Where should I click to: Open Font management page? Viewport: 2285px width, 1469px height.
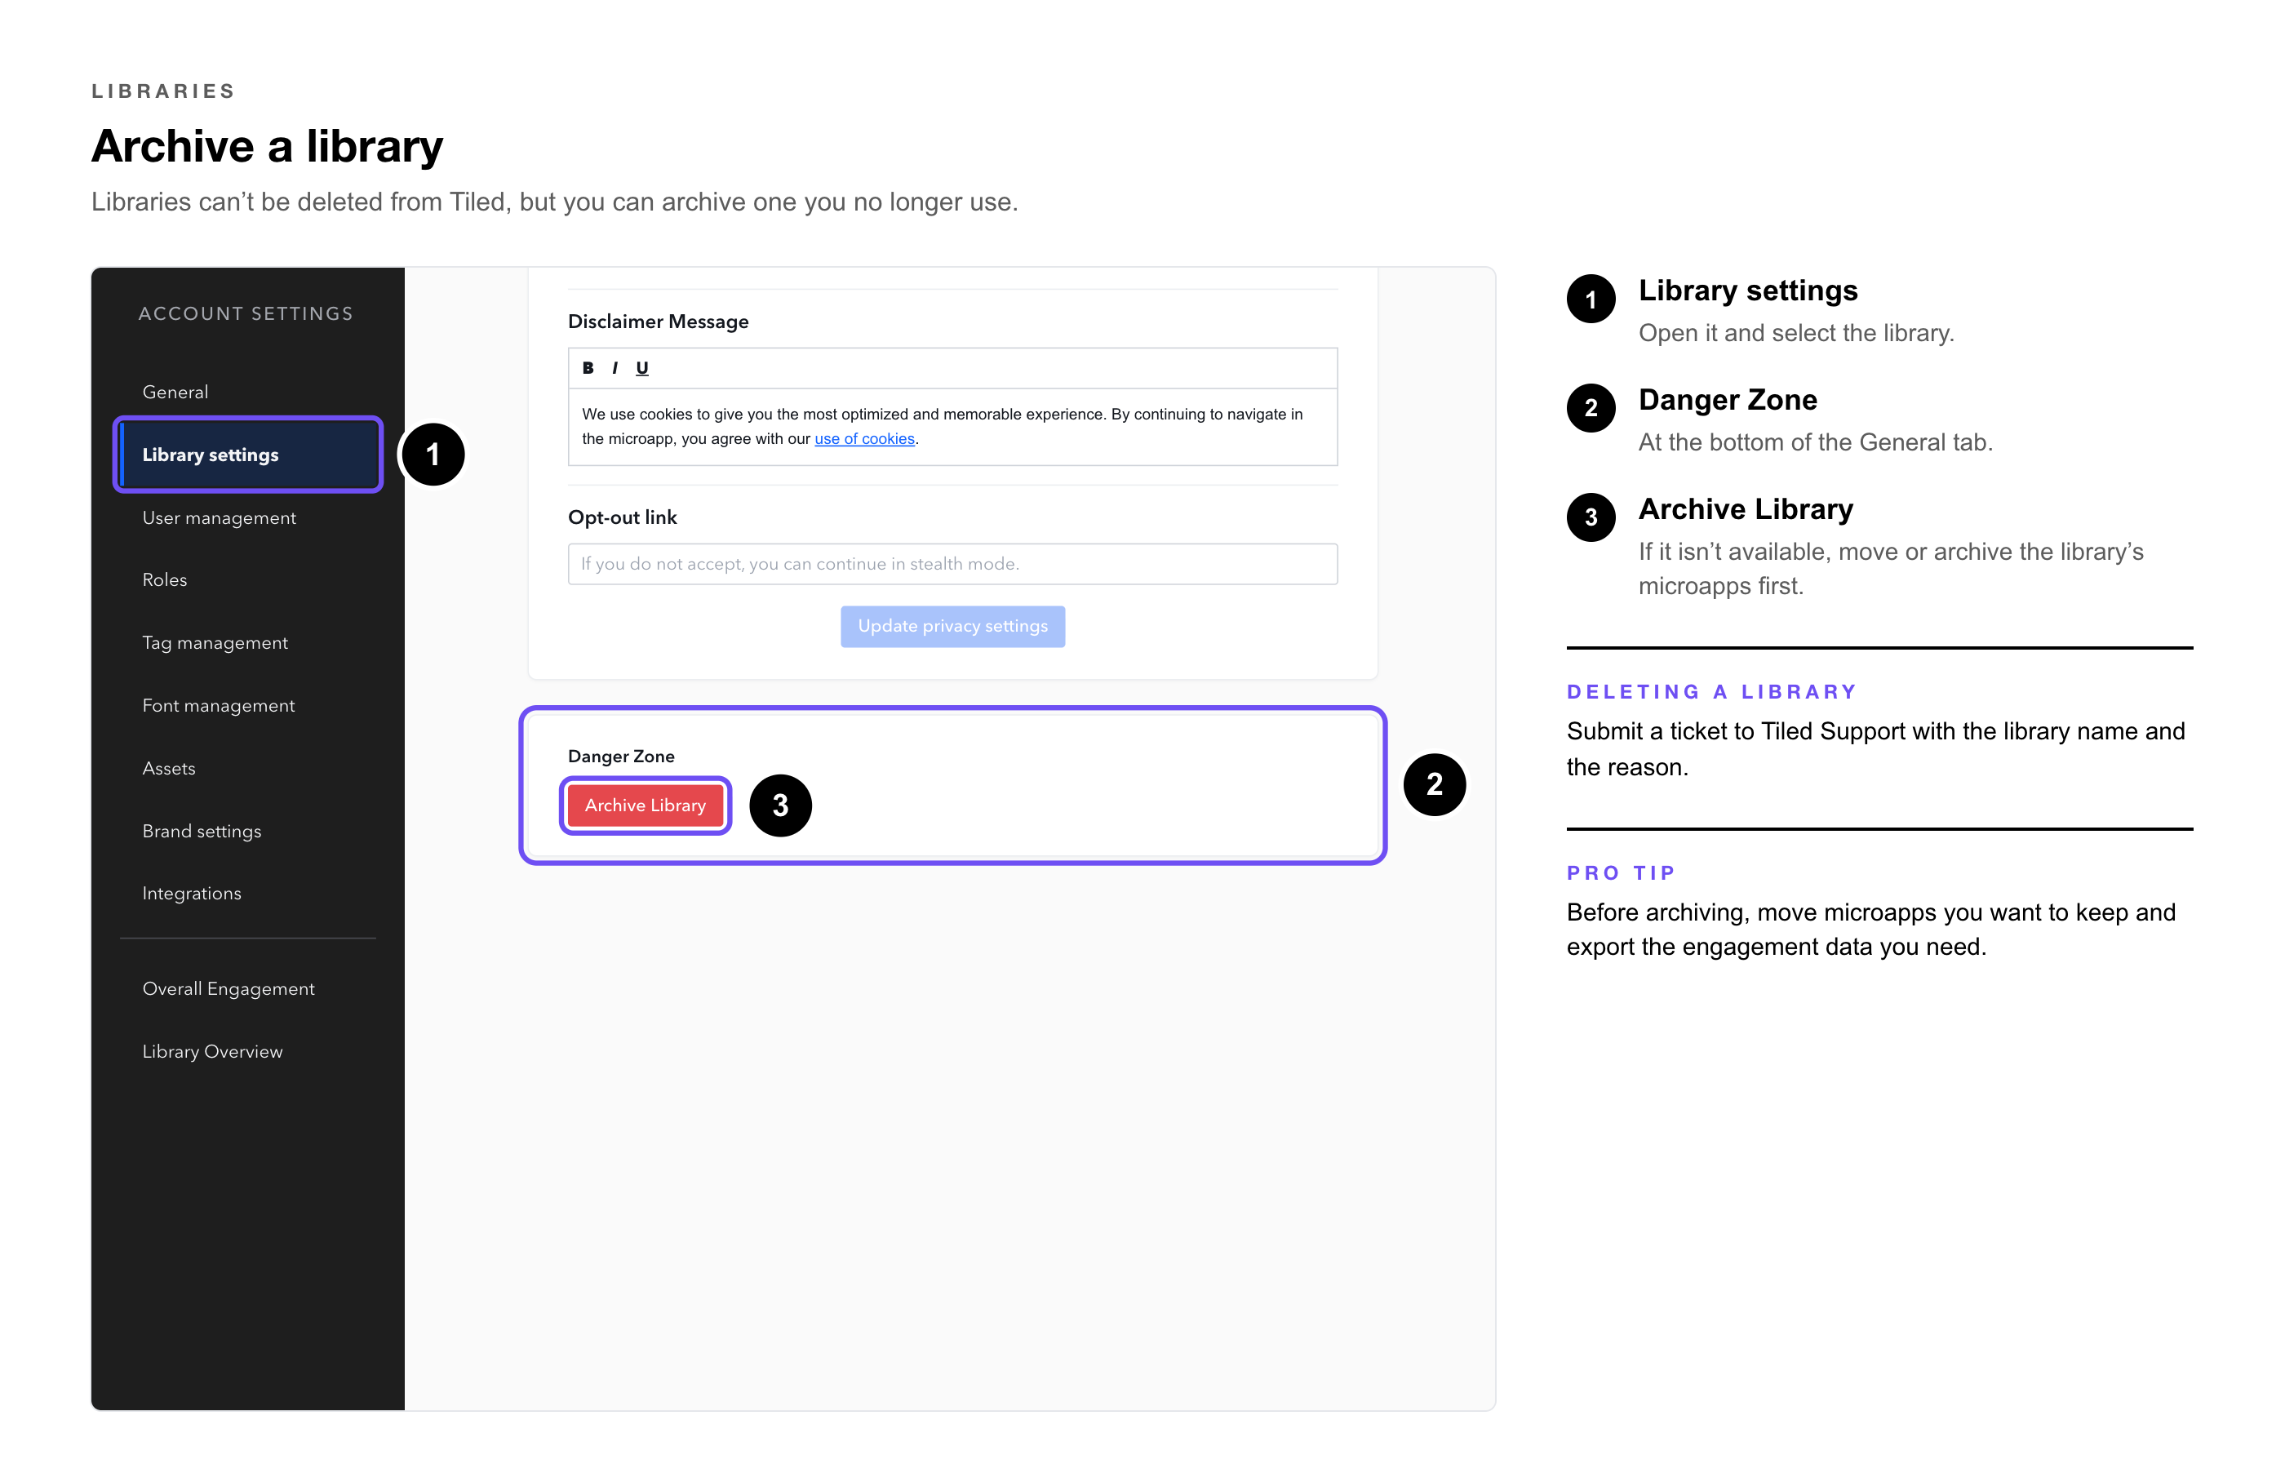point(219,706)
